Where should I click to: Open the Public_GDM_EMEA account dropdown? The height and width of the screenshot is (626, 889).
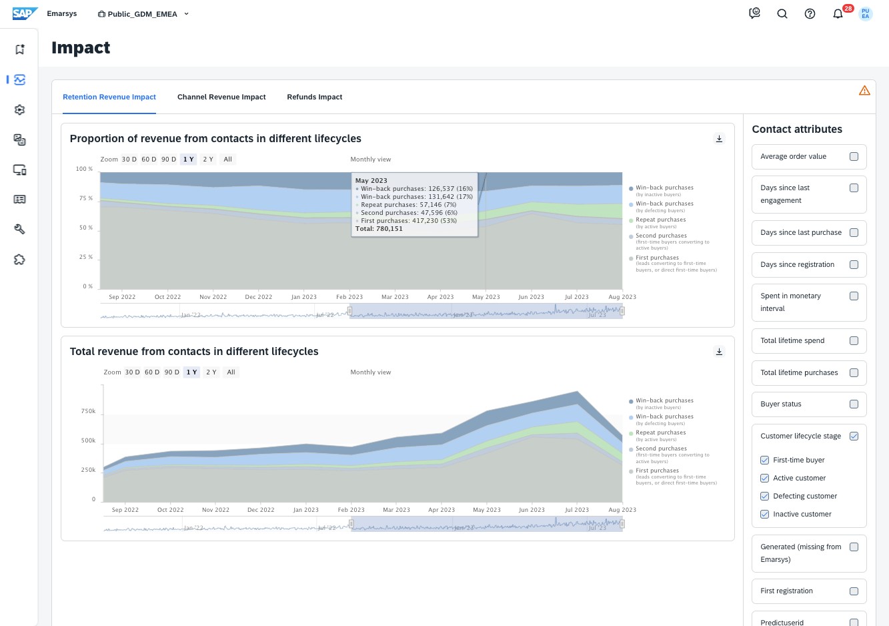pos(143,13)
